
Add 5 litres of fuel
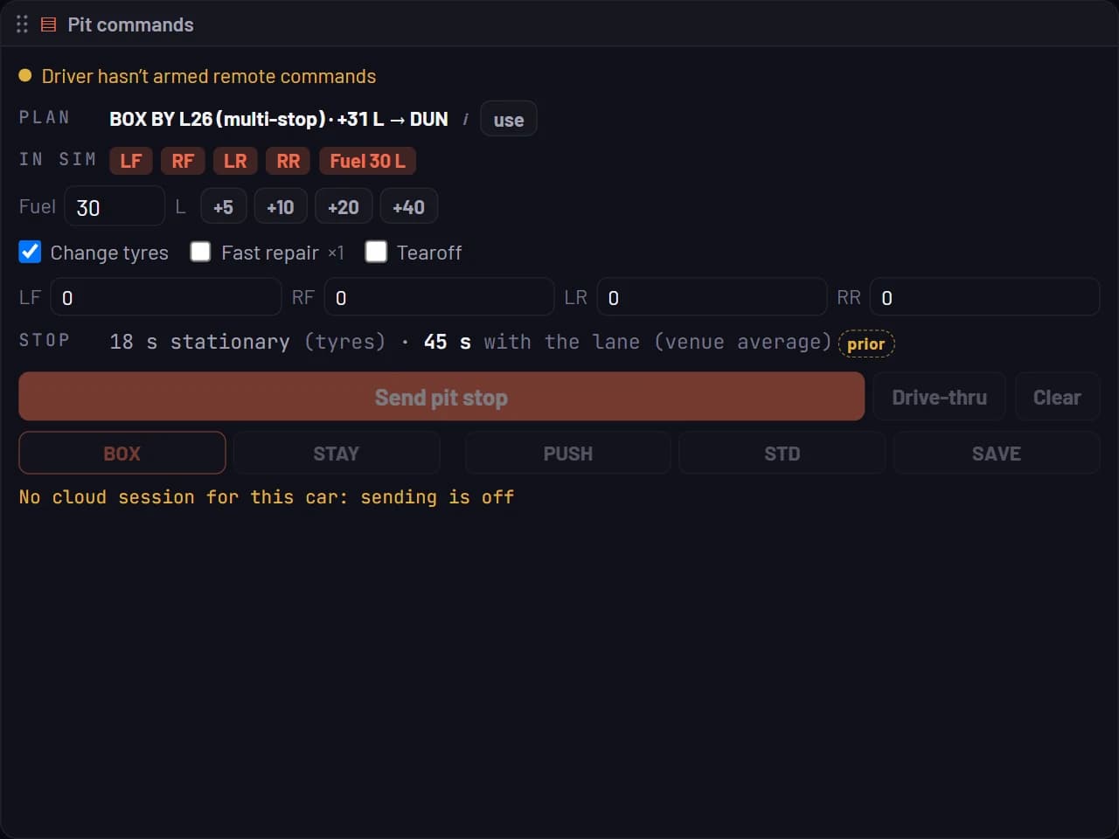224,207
